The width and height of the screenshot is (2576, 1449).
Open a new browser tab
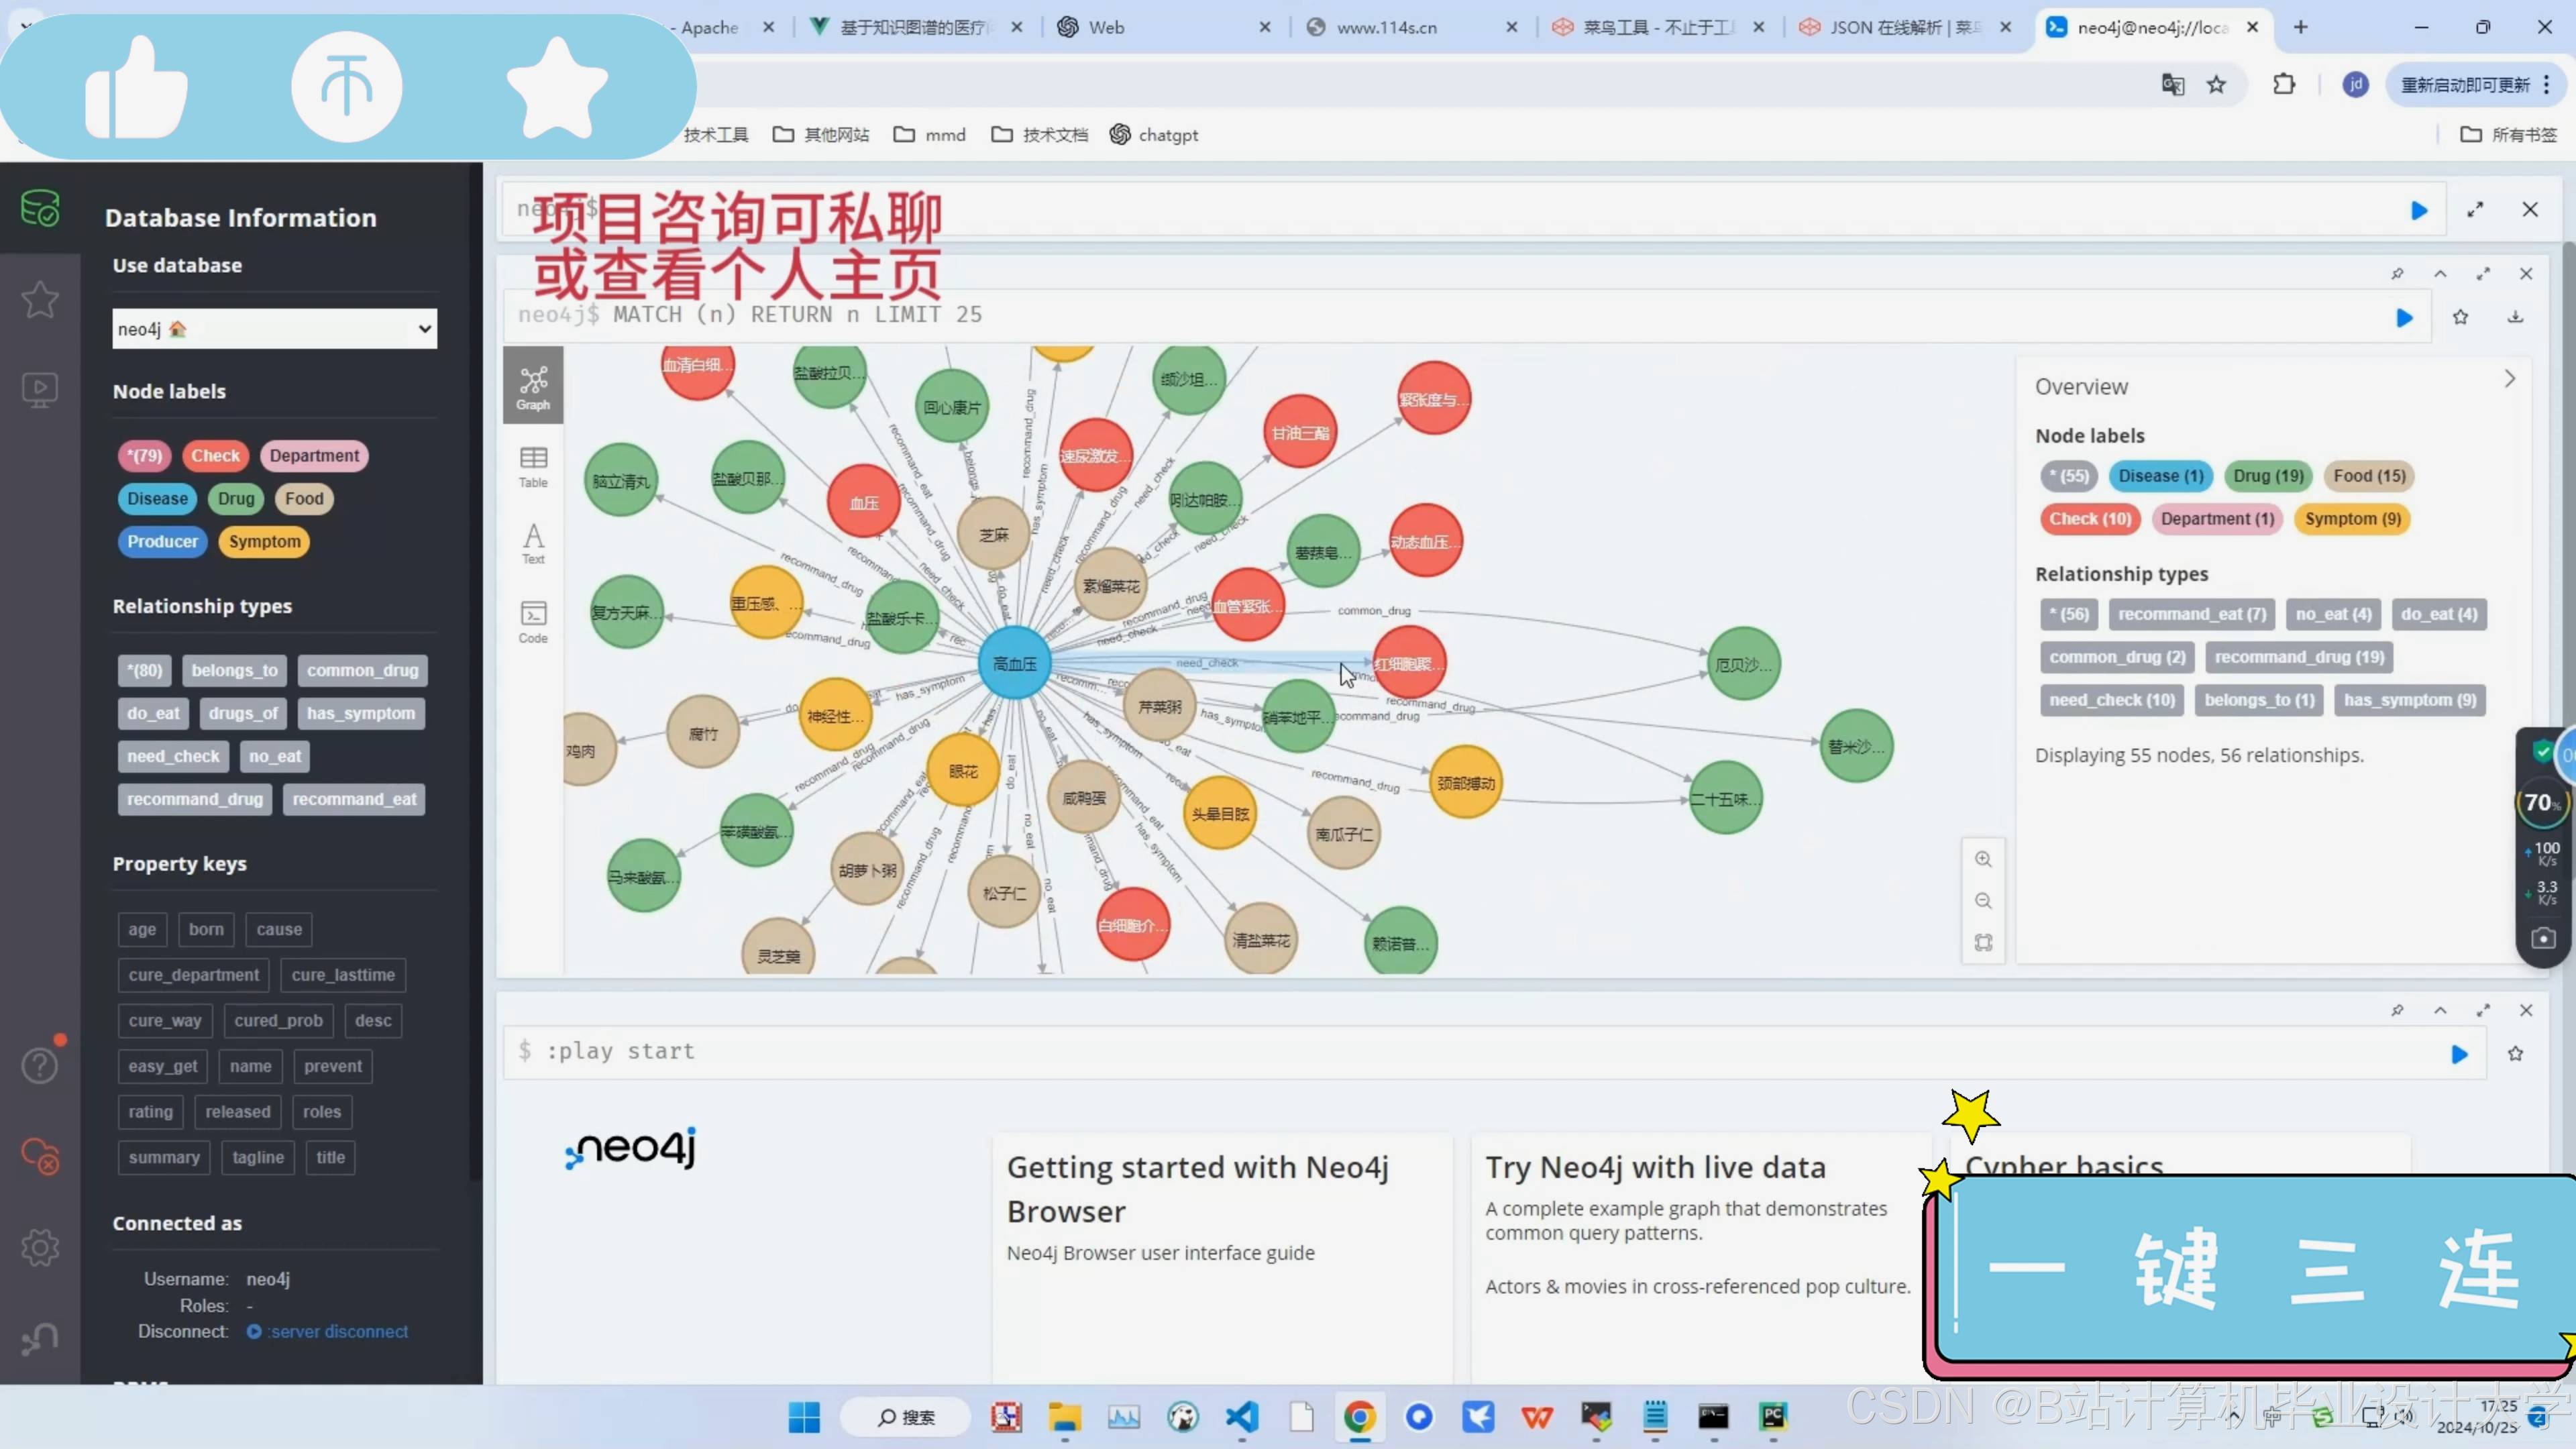(x=2300, y=27)
